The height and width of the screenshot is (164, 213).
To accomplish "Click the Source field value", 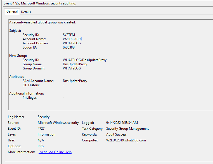I will tap(58, 123).
